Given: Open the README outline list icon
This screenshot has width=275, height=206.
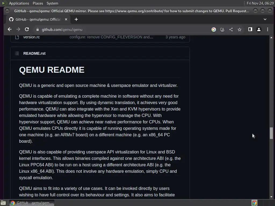Looking at the screenshot, I should tap(17, 53).
